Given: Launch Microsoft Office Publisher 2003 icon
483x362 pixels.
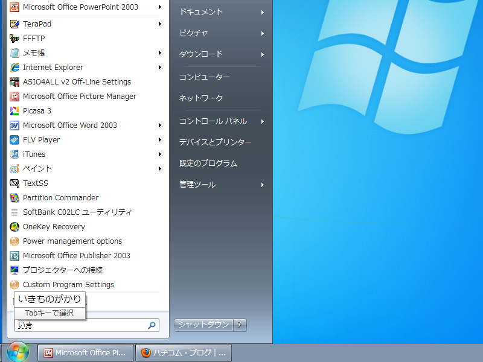Looking at the screenshot, I should coord(14,255).
